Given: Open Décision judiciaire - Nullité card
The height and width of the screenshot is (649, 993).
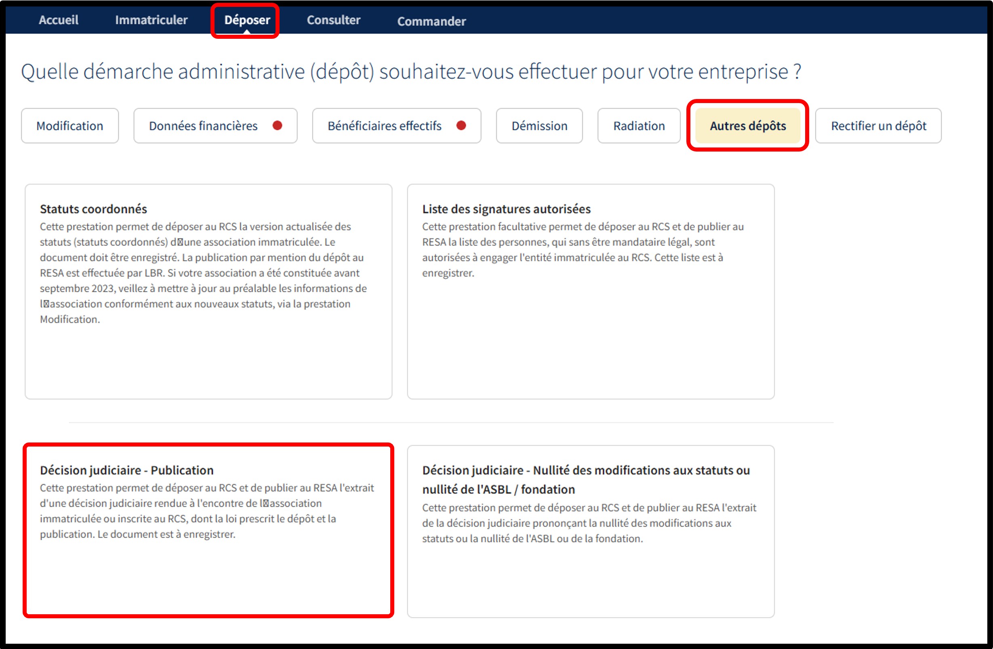Looking at the screenshot, I should pyautogui.click(x=590, y=531).
